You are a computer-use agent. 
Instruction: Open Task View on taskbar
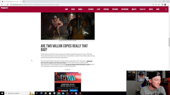(37, 93)
